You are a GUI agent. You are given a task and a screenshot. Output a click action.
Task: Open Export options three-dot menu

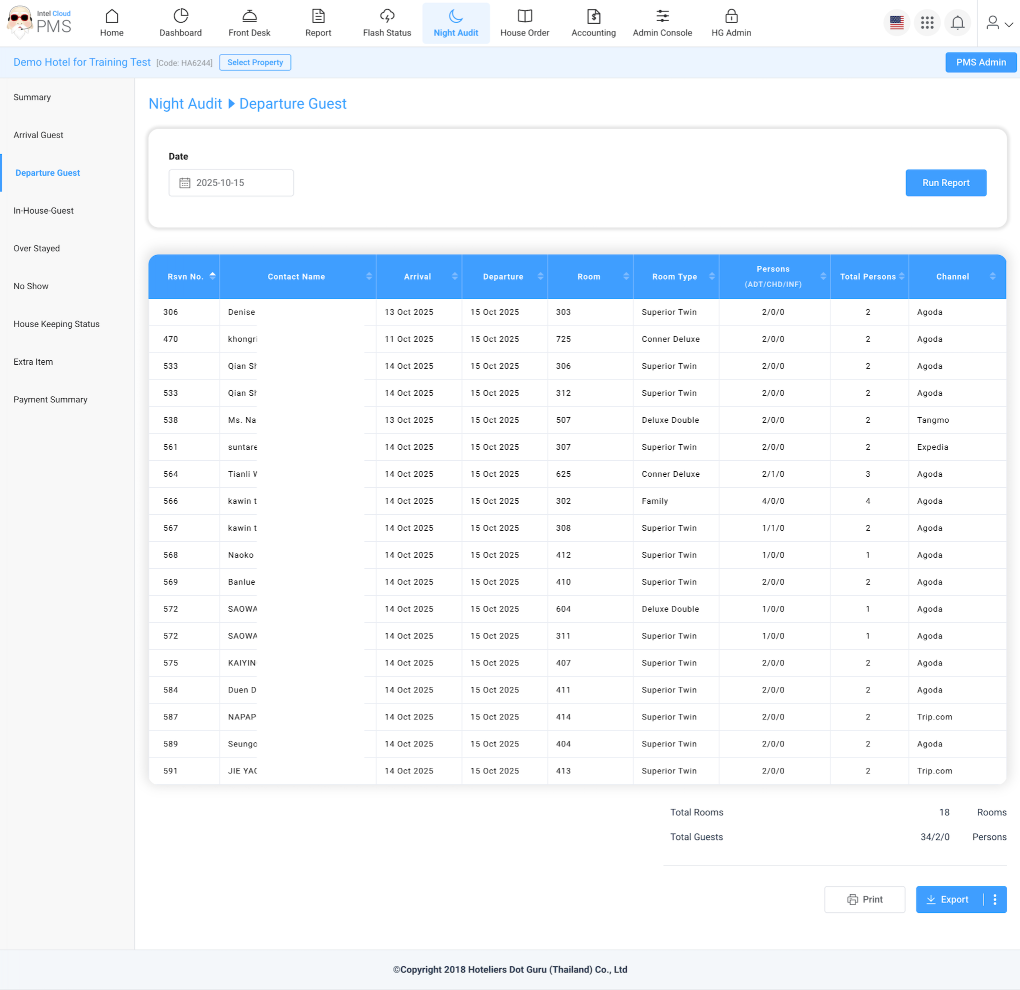click(994, 899)
